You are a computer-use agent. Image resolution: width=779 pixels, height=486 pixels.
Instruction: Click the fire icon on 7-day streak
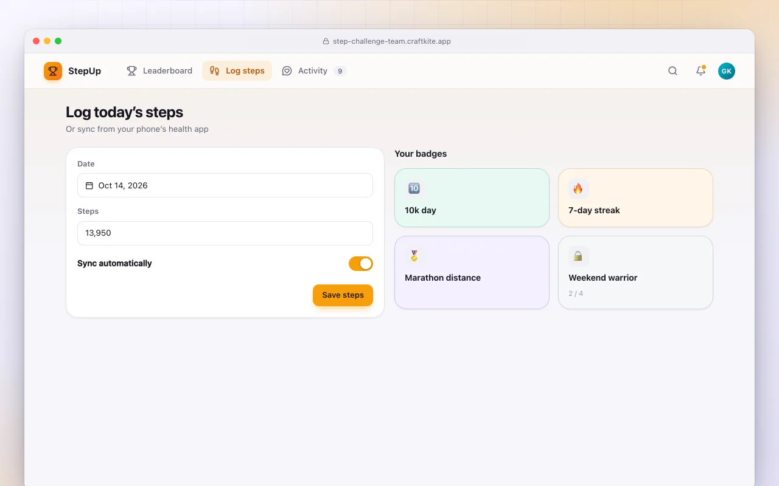pyautogui.click(x=578, y=188)
